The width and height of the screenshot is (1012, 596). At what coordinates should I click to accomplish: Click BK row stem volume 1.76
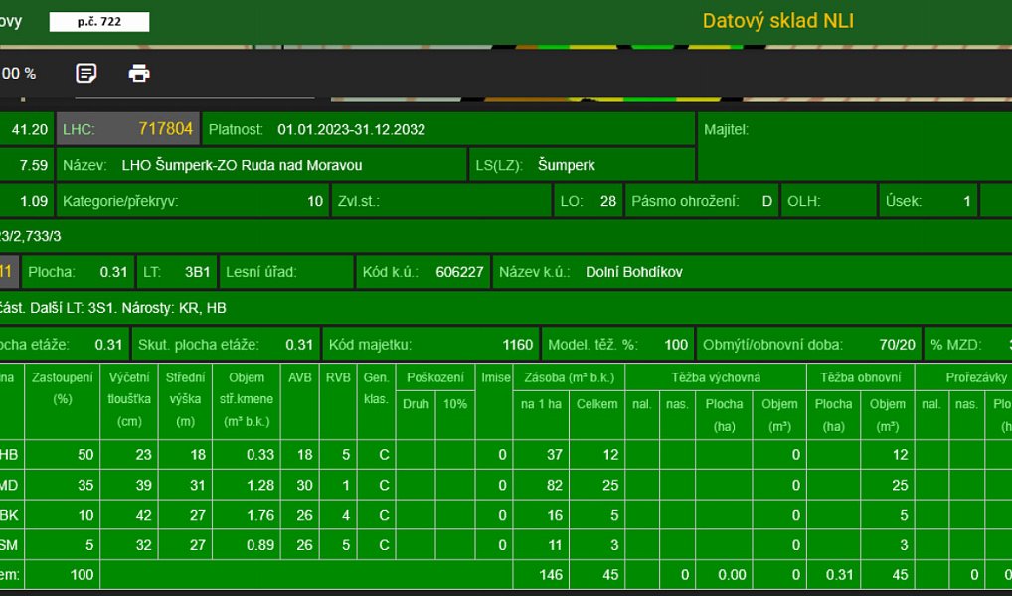tap(260, 515)
